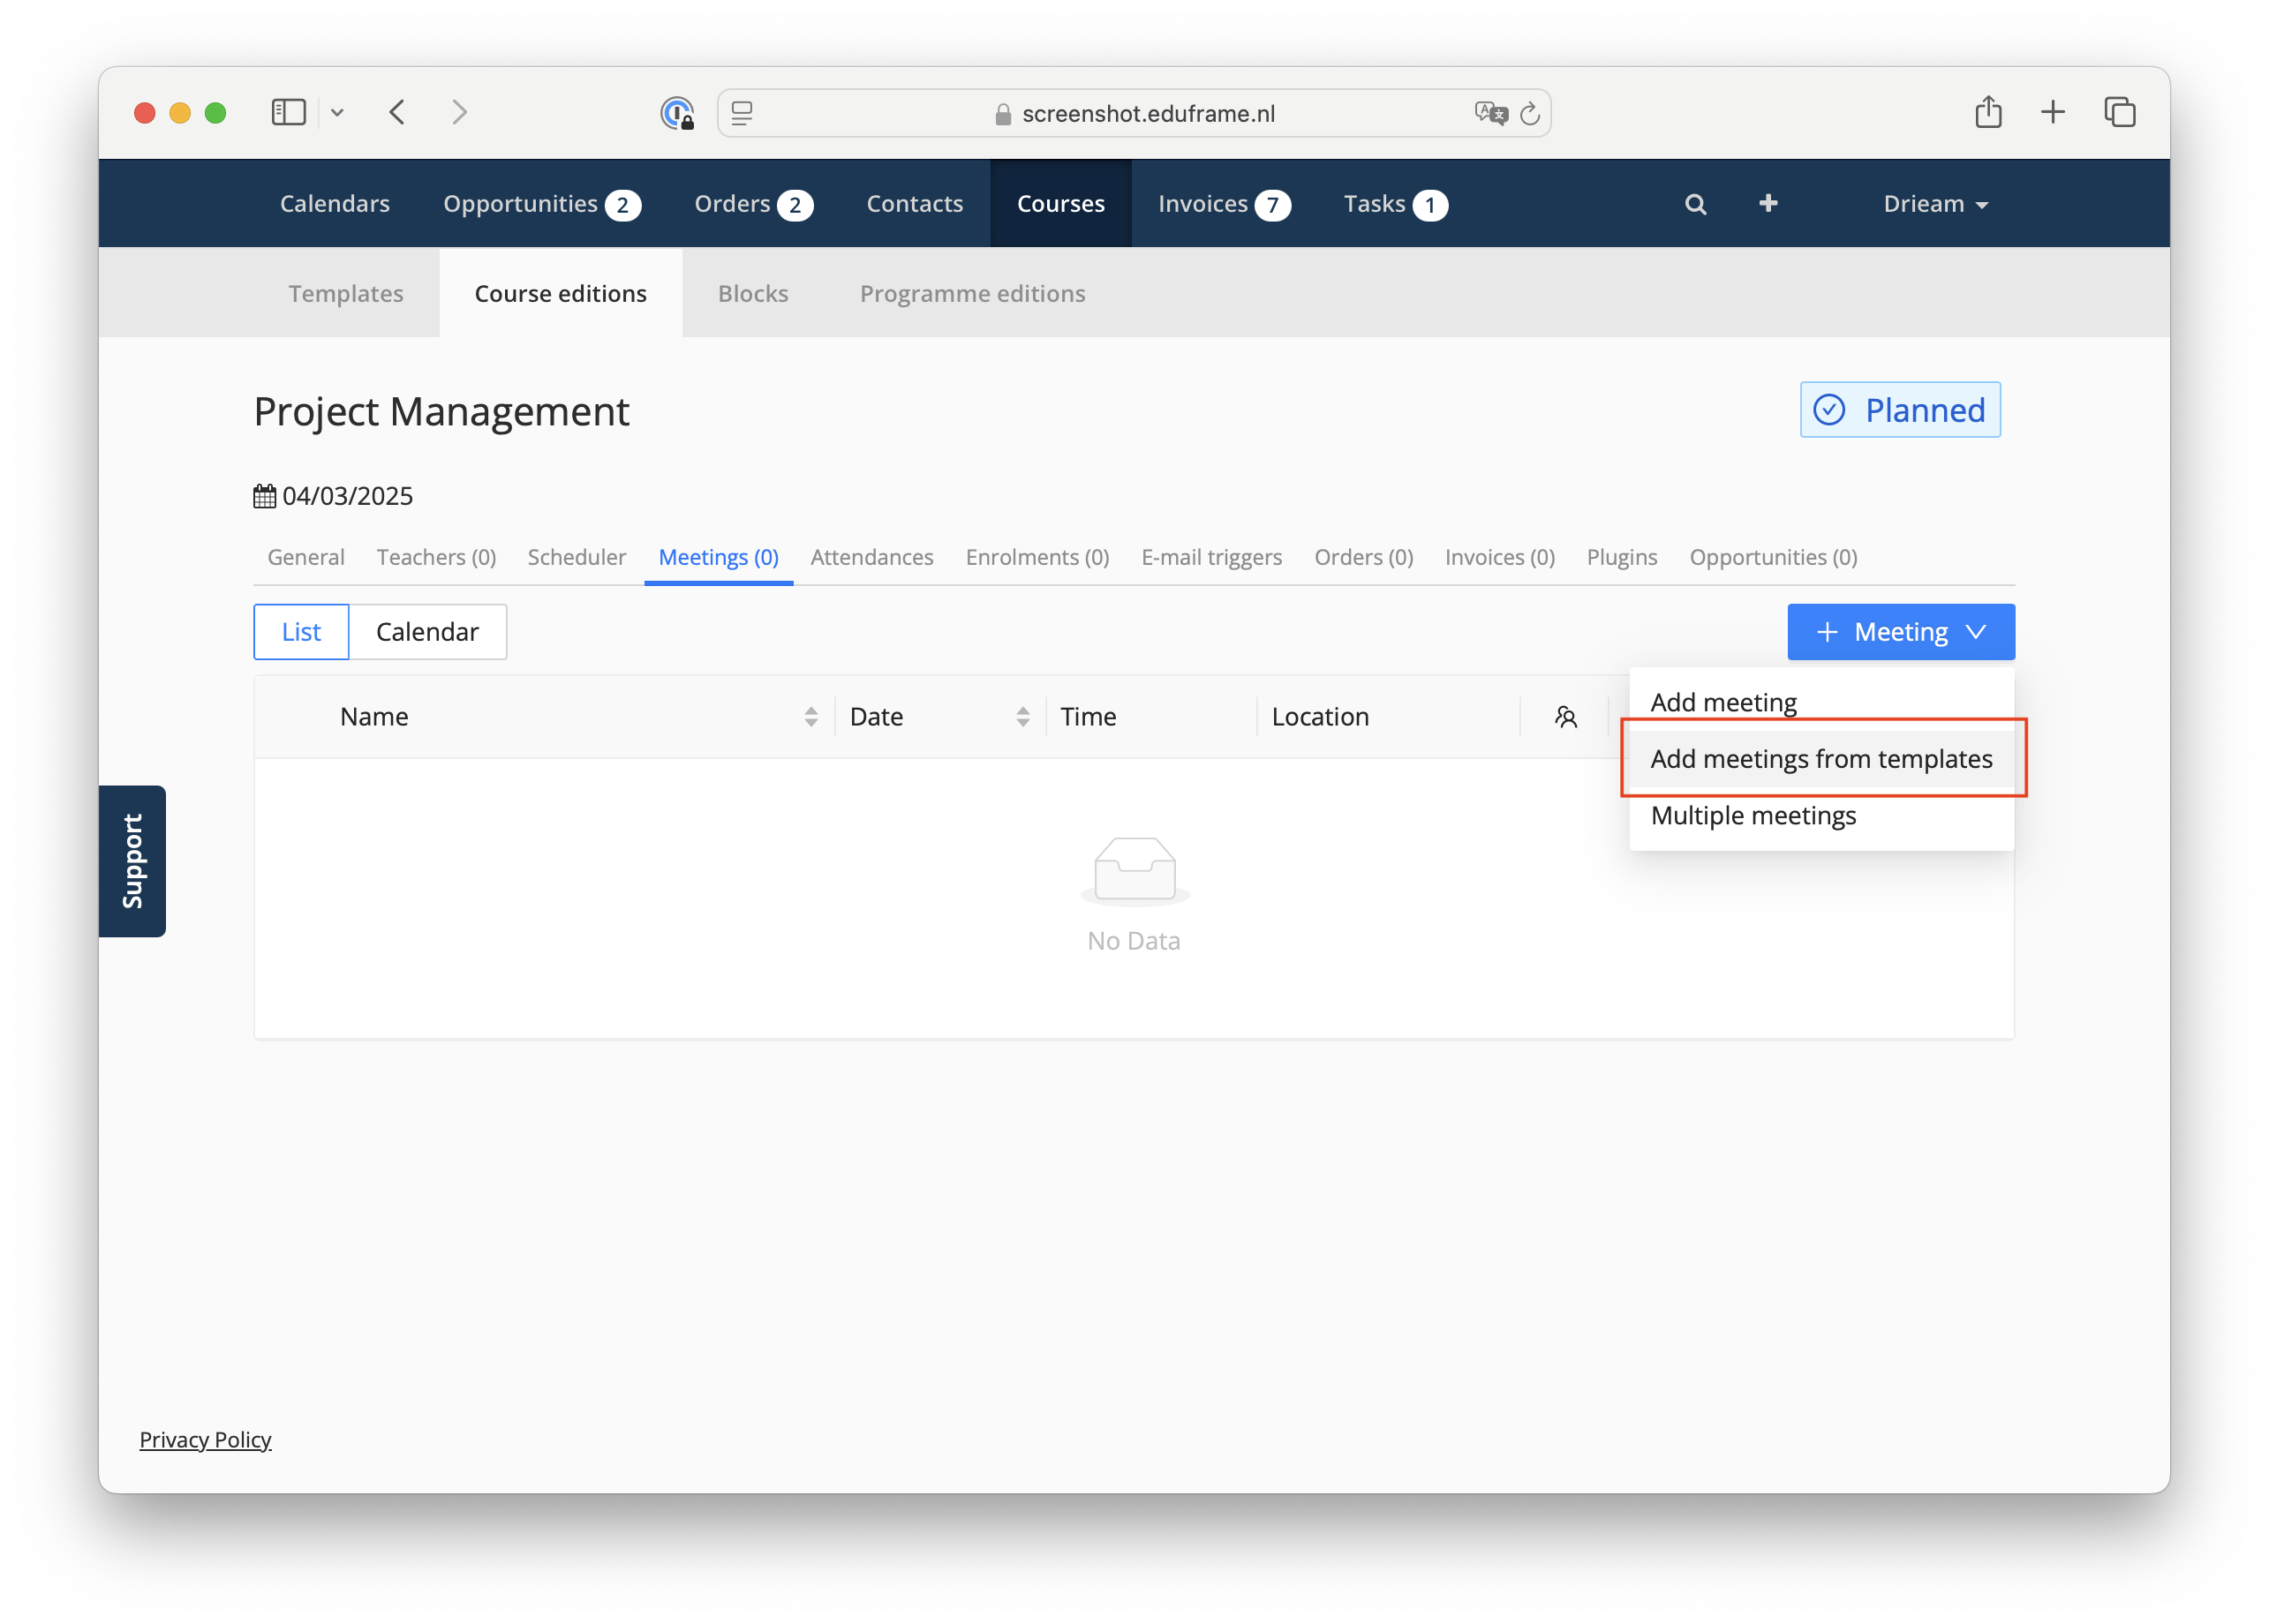This screenshot has height=1624, width=2269.
Task: Click the Project Management title
Action: pyautogui.click(x=441, y=411)
